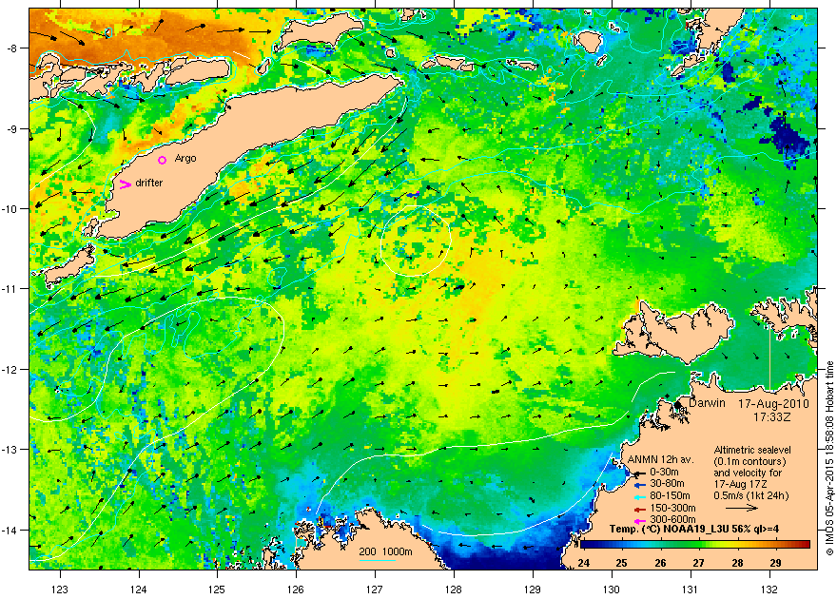837x599 pixels.
Task: Click the colorbar tick label '25'
Action: (x=621, y=563)
